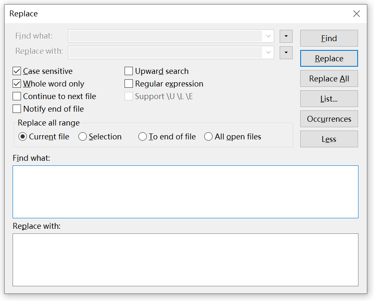Open the arrow menu beside the top Replace with field
Viewport: 374px width, 301px height.
pyautogui.click(x=286, y=52)
